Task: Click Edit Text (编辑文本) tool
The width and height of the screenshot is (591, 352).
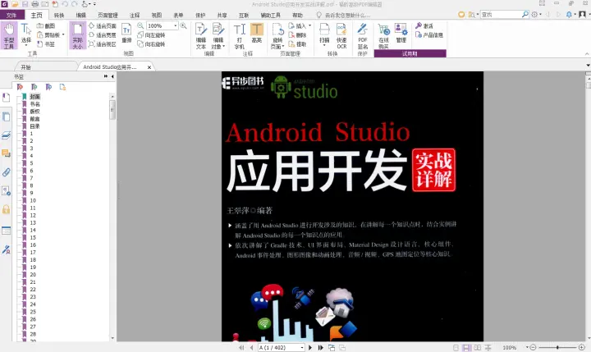Action: 201,35
